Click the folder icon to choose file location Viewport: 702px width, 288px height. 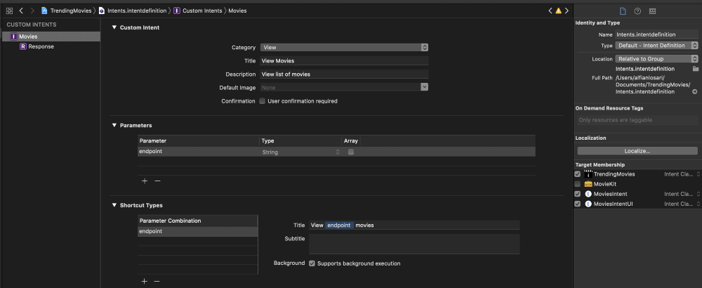[695, 69]
